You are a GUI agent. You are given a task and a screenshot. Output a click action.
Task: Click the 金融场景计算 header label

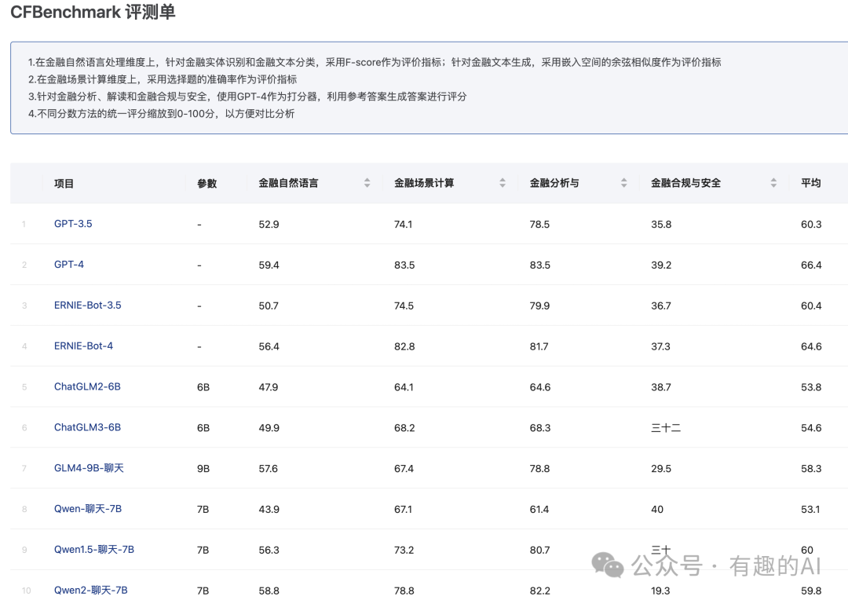tap(424, 183)
